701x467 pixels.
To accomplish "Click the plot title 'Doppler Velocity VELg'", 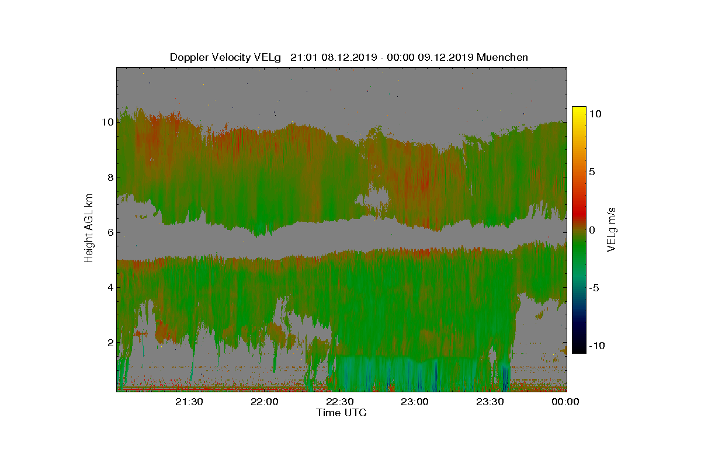I will pos(225,57).
